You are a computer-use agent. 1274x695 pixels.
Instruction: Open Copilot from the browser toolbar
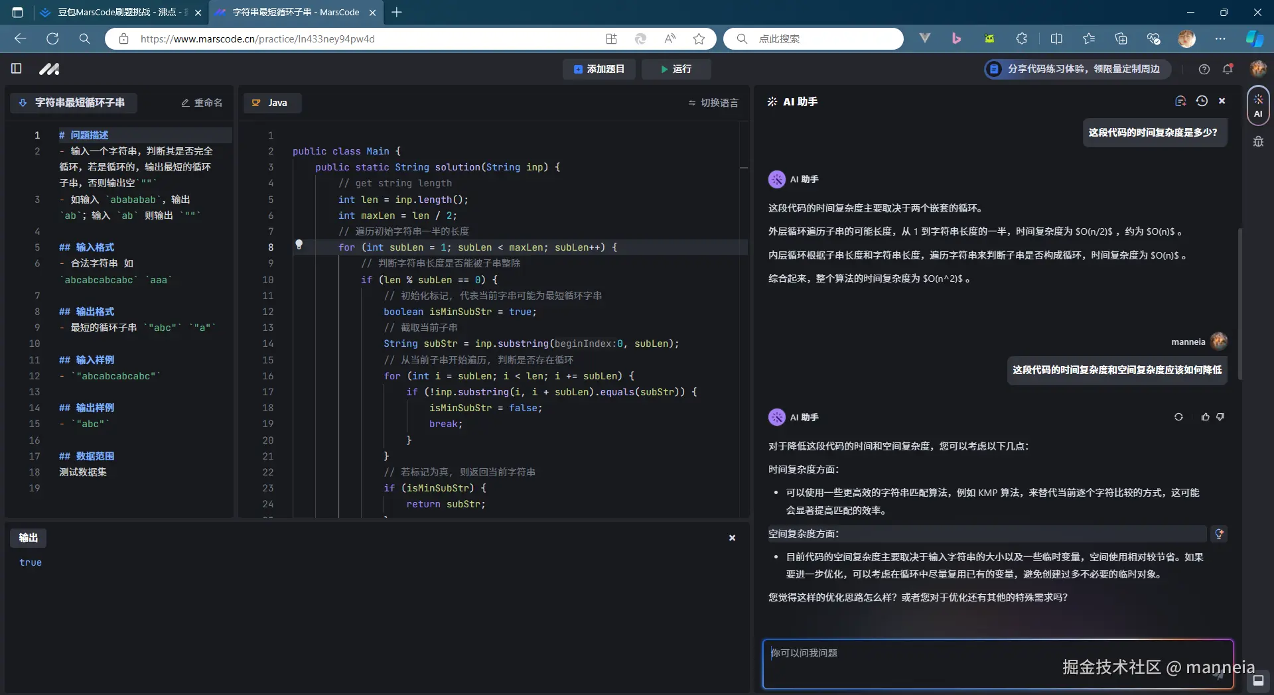[1253, 38]
